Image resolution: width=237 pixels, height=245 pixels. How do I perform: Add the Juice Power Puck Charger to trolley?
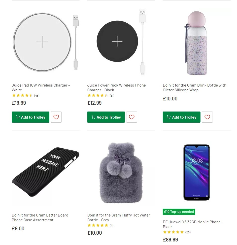pyautogui.click(x=106, y=117)
